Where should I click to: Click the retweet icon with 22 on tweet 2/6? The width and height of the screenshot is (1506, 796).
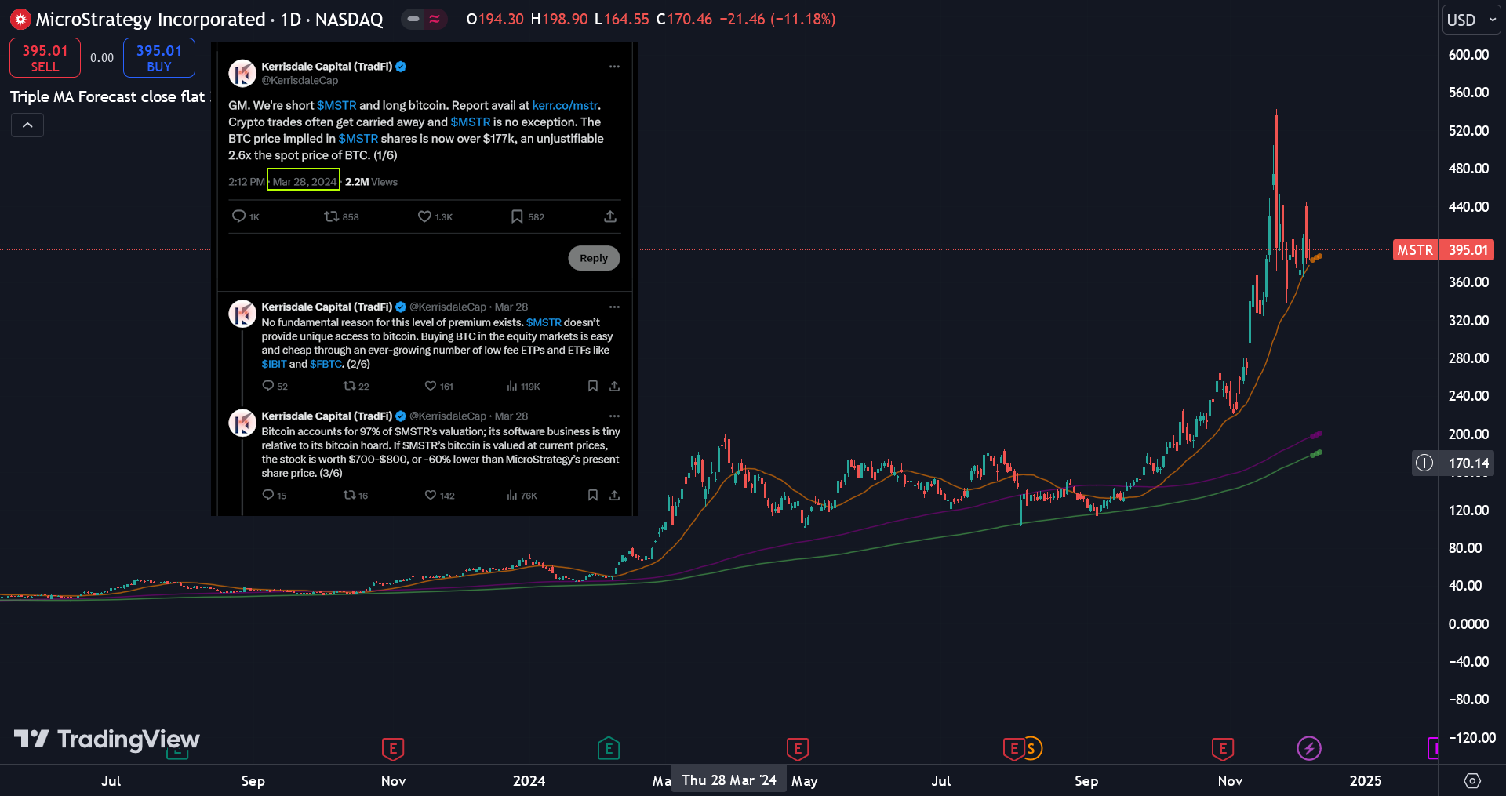(x=349, y=386)
